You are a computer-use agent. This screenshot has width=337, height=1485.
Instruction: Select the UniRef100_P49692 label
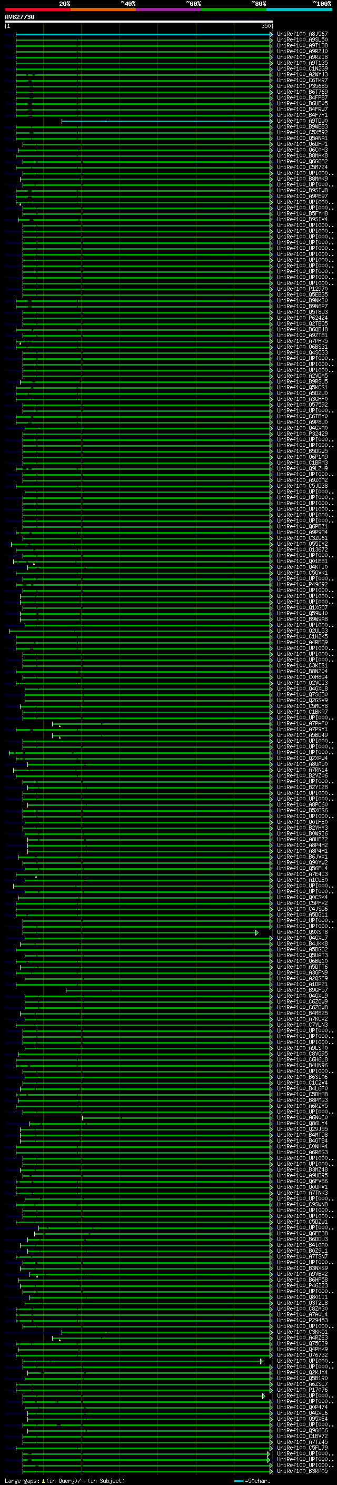(x=302, y=585)
